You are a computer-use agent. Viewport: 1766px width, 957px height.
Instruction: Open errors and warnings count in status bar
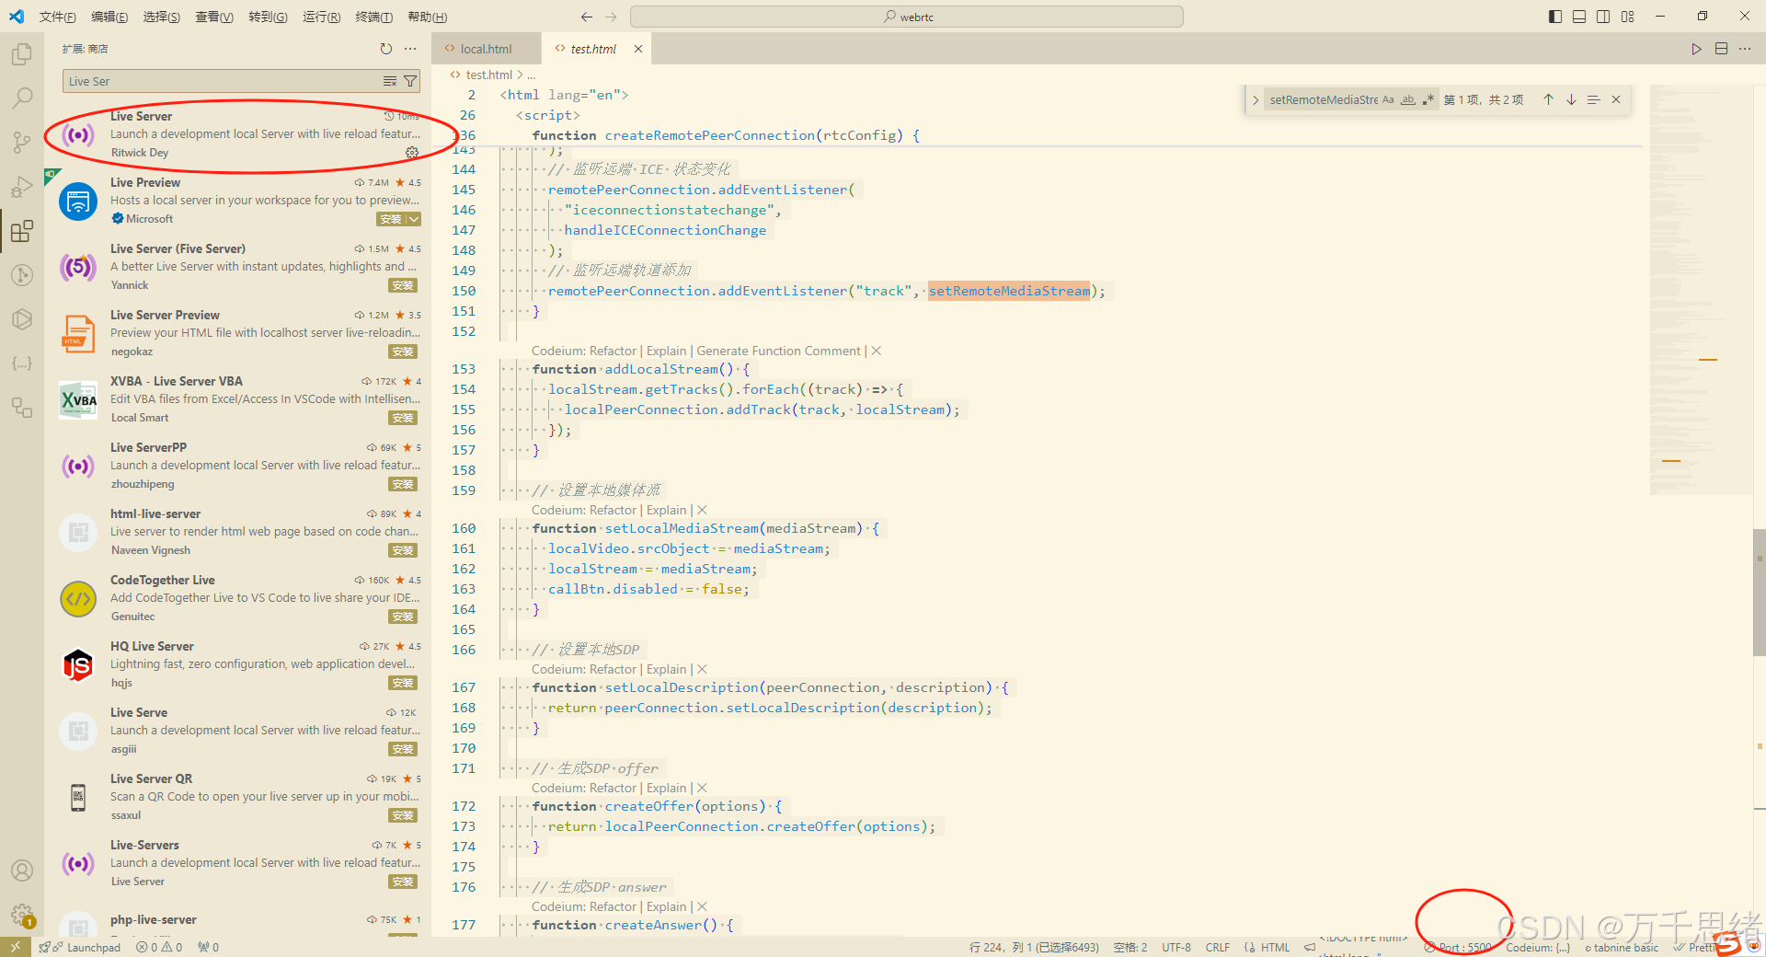tap(159, 947)
